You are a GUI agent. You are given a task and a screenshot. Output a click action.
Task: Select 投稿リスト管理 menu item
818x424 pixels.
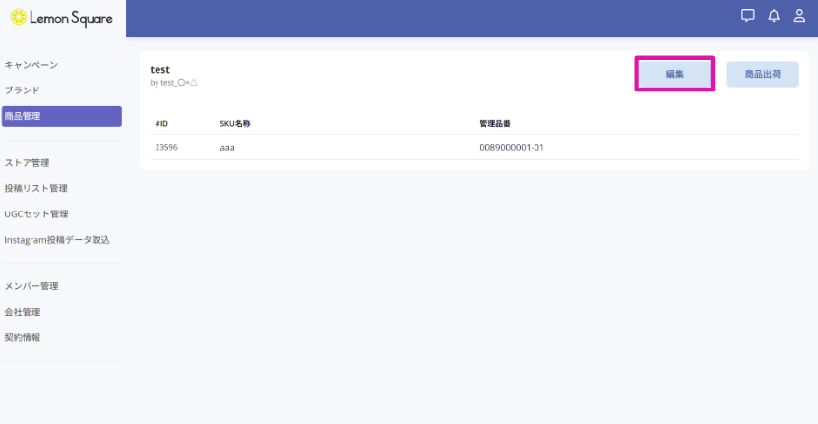[36, 189]
